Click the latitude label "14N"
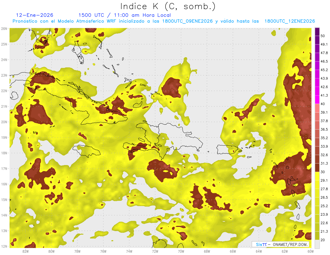Image resolution: width=330 pixels, height=255 pixels. click(x=4, y=215)
